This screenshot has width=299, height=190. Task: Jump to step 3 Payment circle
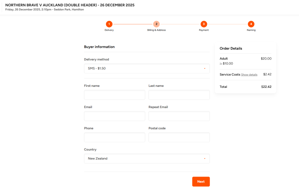[x=204, y=24]
